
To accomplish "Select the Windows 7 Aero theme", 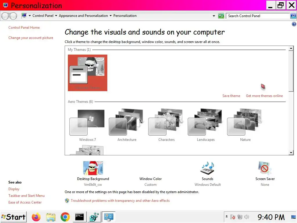I will coord(87,125).
